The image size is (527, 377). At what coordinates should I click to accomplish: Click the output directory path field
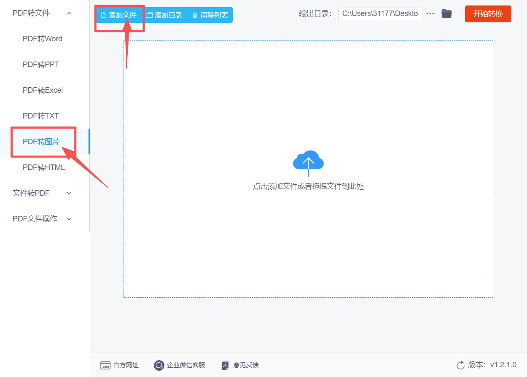pyautogui.click(x=380, y=13)
